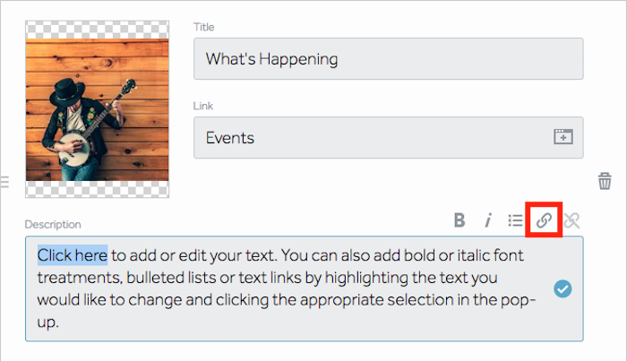This screenshot has width=627, height=361.
Task: Click the What's Happening title field
Action: coord(388,59)
